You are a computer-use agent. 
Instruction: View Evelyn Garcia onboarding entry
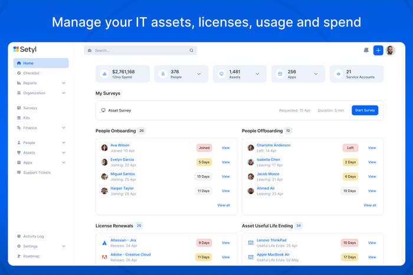tap(226, 162)
